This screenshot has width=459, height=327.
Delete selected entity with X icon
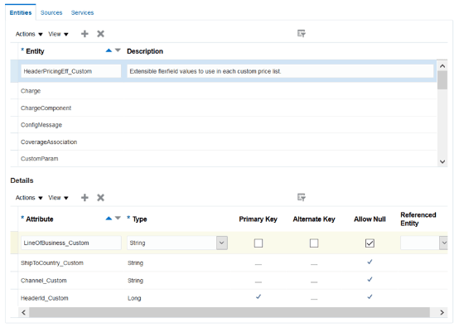tap(100, 34)
